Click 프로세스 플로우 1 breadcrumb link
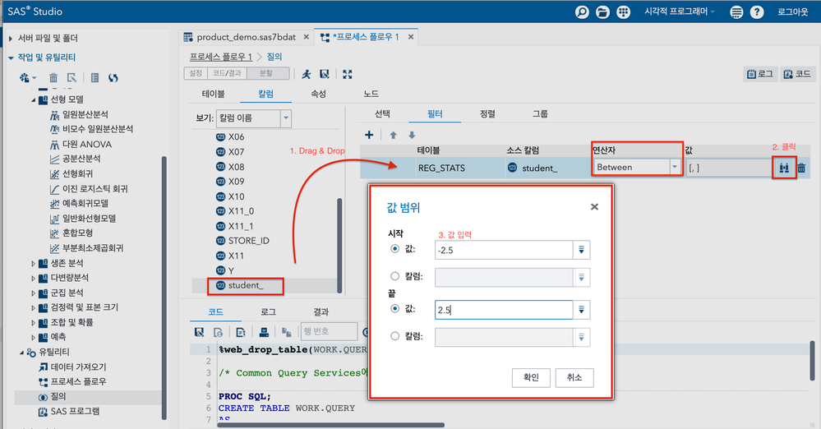The width and height of the screenshot is (821, 429). pos(221,57)
